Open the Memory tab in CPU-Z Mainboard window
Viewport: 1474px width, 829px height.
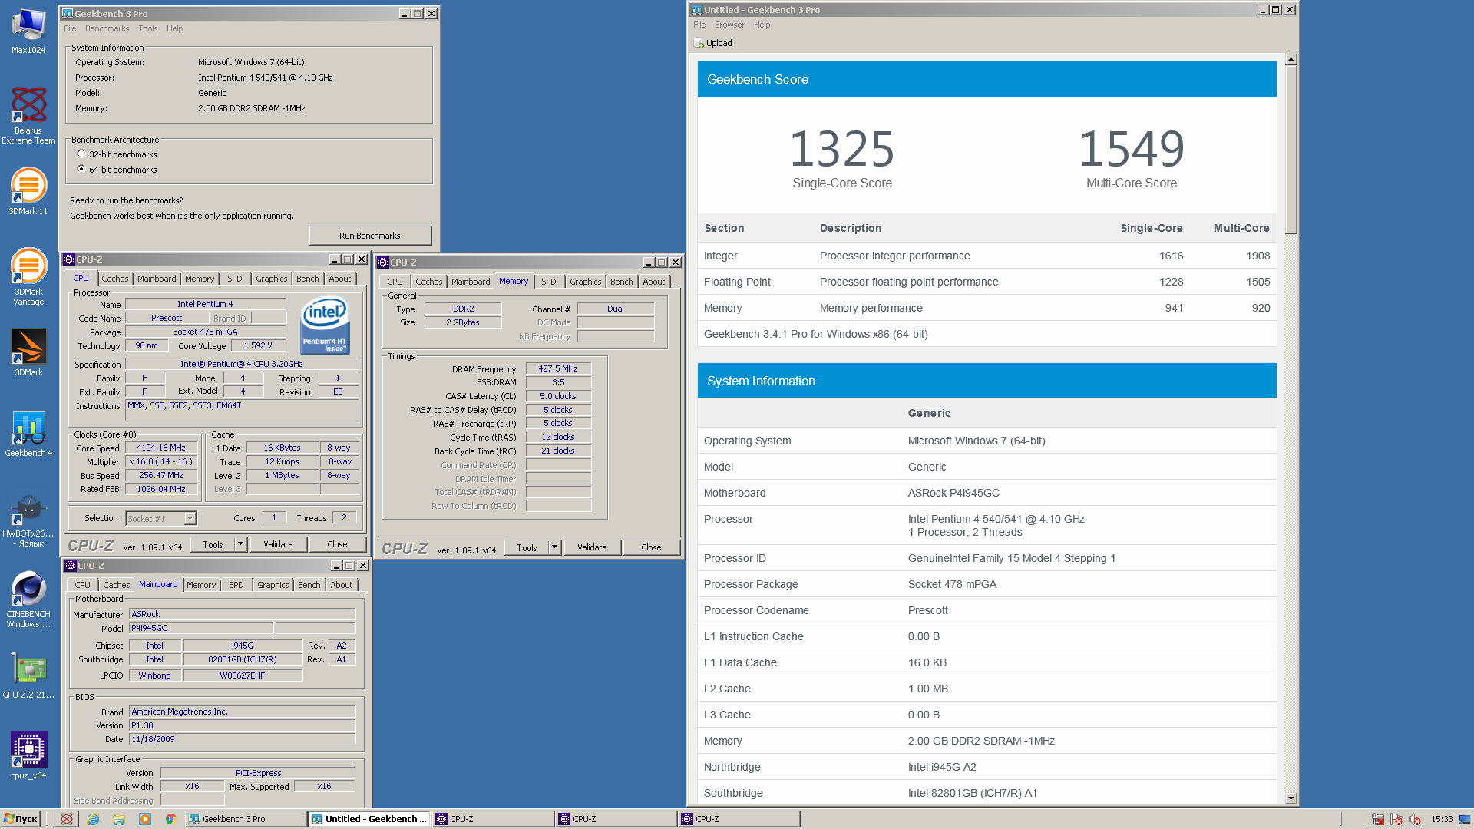pyautogui.click(x=201, y=585)
